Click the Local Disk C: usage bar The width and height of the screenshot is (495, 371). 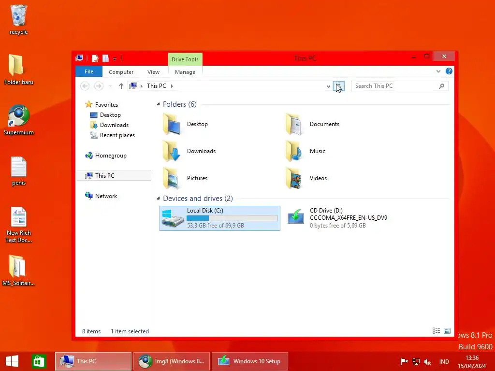click(232, 218)
